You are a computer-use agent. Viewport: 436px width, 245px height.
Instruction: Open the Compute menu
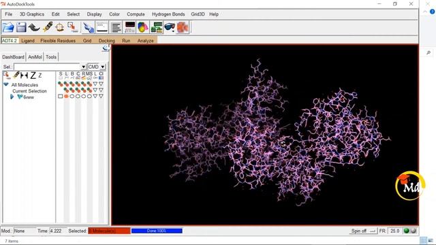[x=136, y=14]
